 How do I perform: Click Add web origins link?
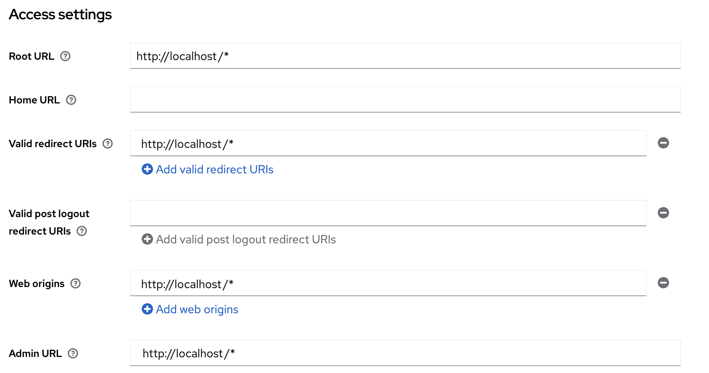tap(197, 310)
